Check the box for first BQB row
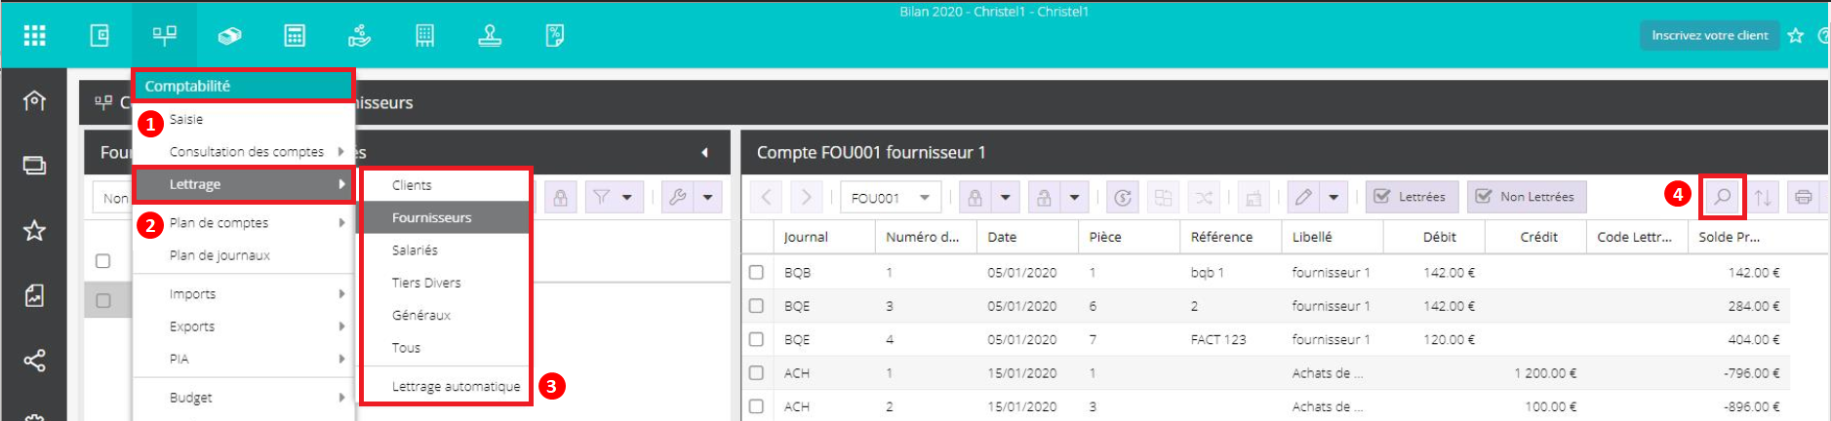1831x421 pixels. (756, 273)
